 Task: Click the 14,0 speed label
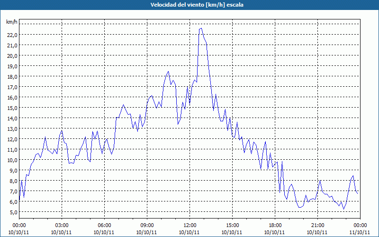12,118
